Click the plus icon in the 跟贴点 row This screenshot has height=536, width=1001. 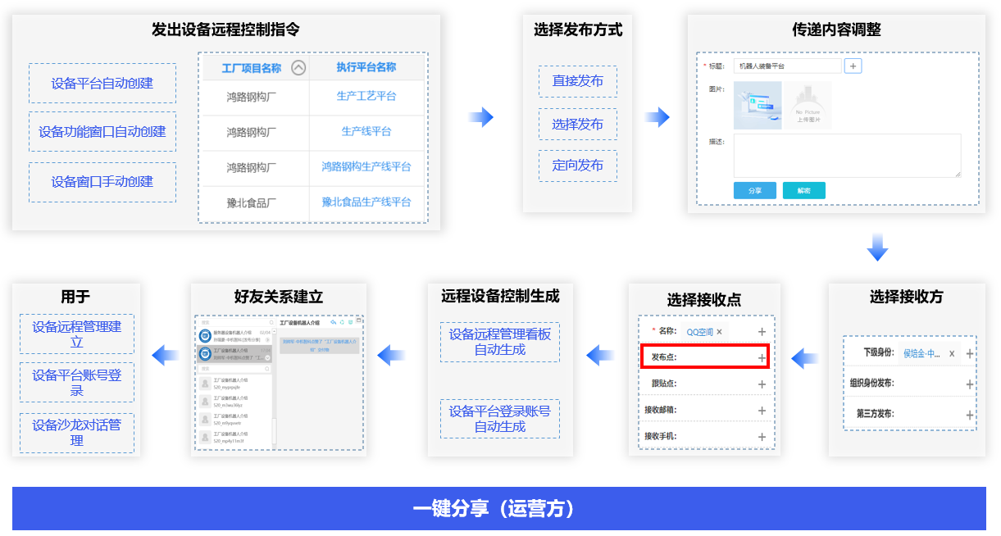point(762,384)
